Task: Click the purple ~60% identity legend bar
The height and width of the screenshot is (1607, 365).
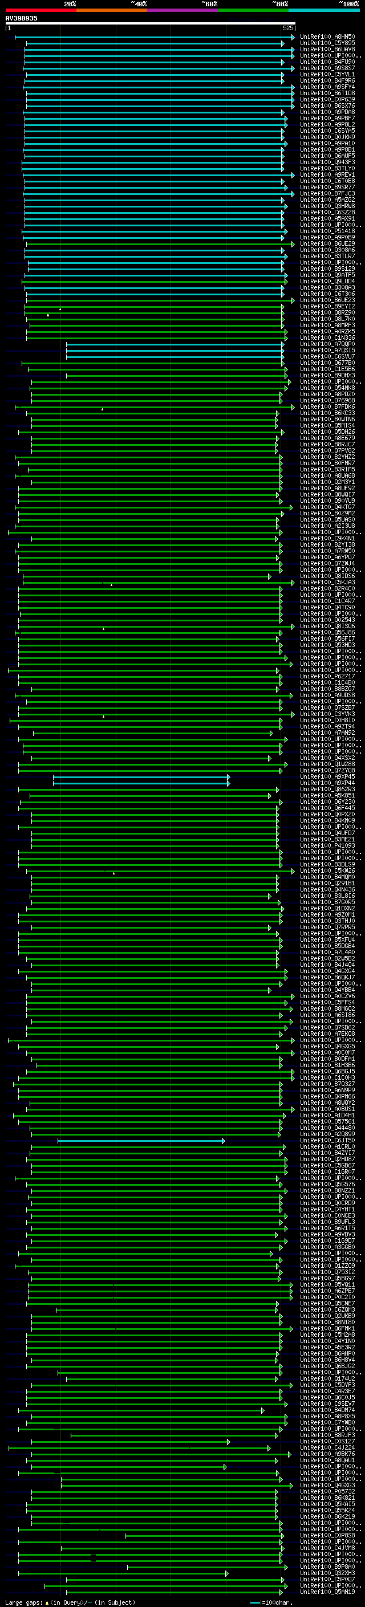Action: coord(183,10)
